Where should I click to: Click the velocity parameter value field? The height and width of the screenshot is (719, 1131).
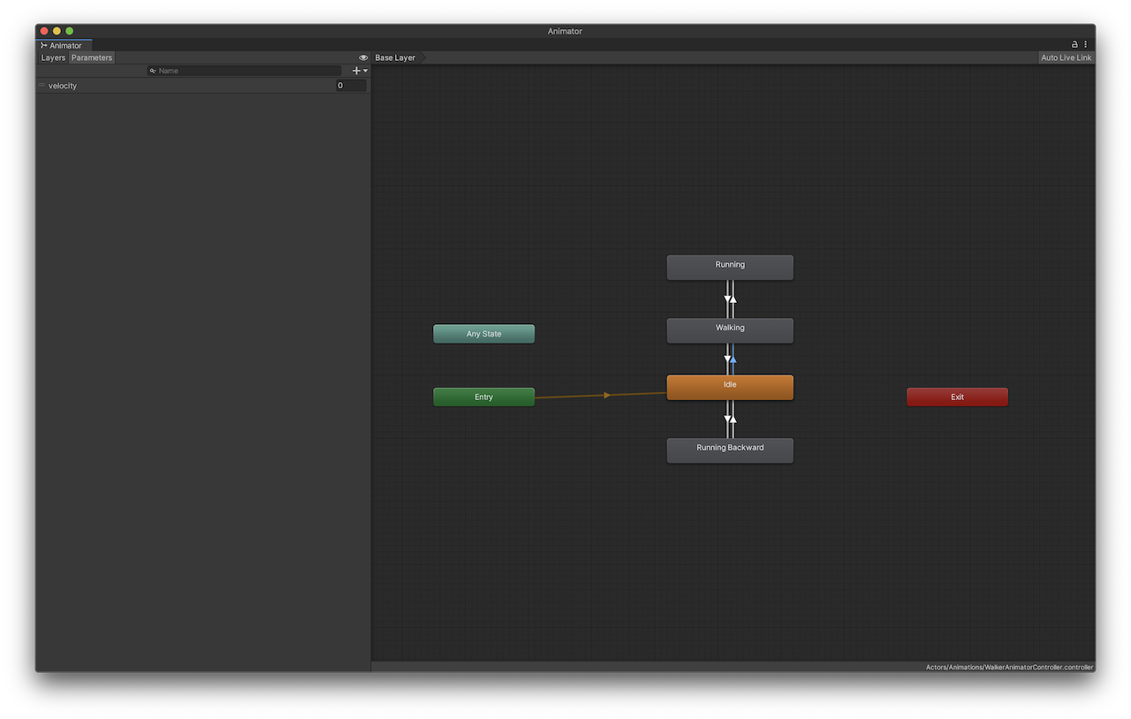(x=350, y=86)
